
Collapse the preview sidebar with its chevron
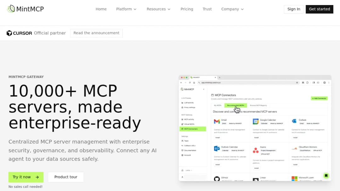pos(204,89)
